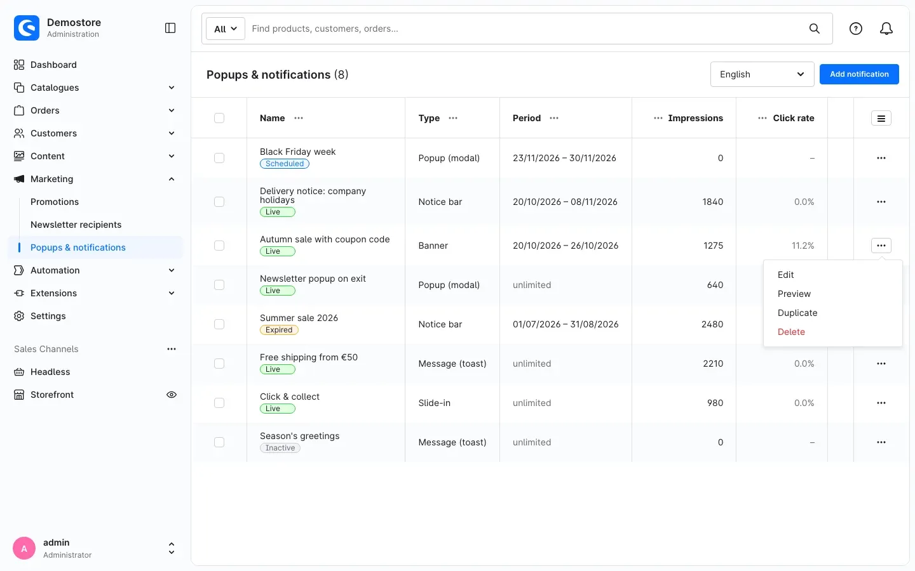Screen dimensions: 915x571
Task: Expand the admin user menu
Action: [x=172, y=548]
